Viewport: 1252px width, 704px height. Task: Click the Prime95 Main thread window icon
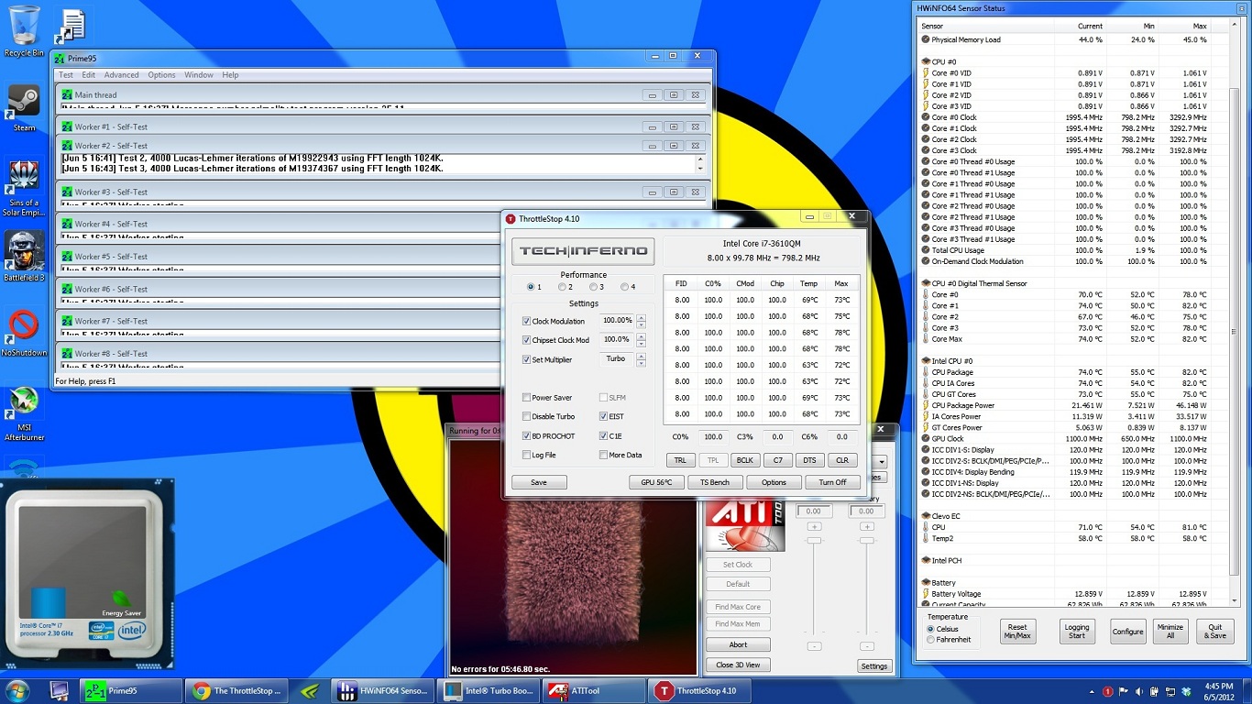(x=67, y=94)
